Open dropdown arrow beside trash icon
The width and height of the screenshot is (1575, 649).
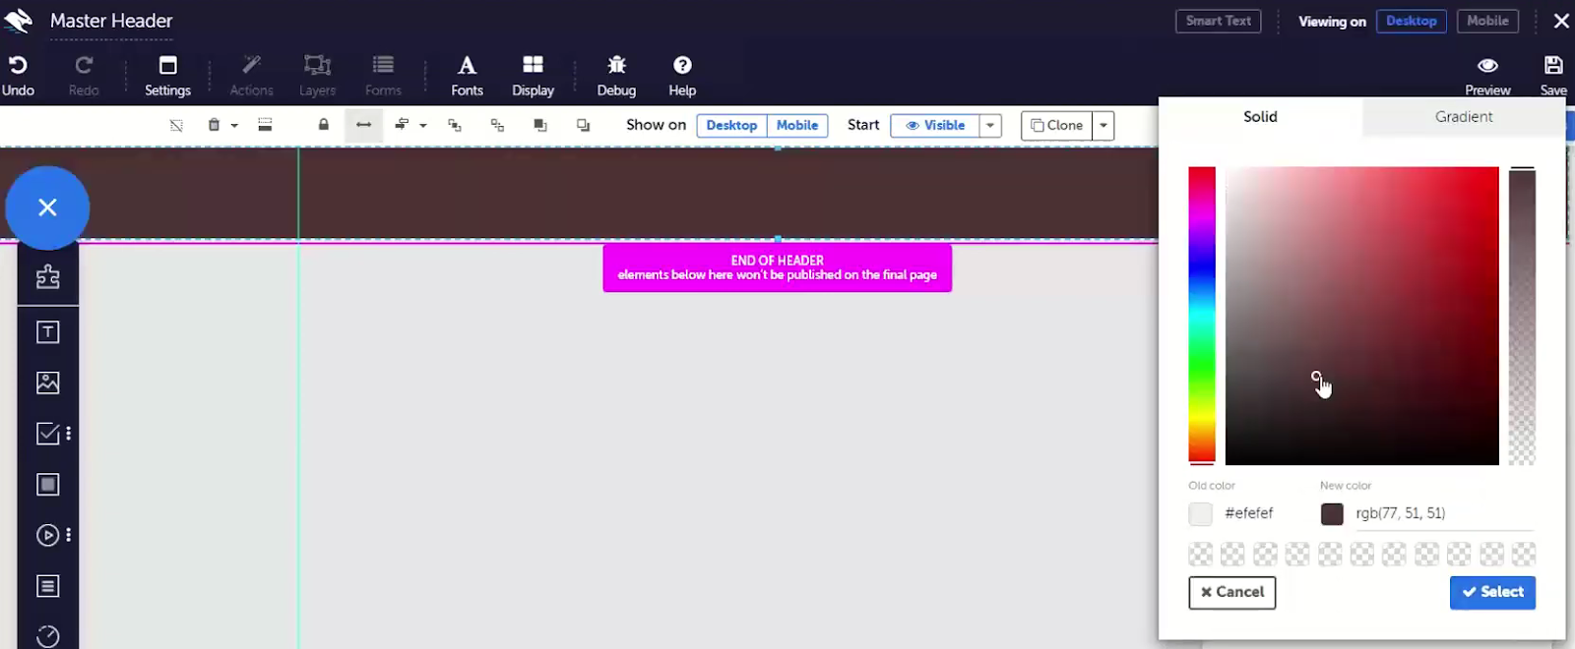click(234, 126)
